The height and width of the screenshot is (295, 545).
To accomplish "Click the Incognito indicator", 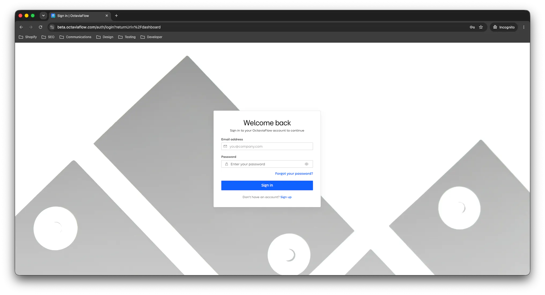I will [x=504, y=27].
